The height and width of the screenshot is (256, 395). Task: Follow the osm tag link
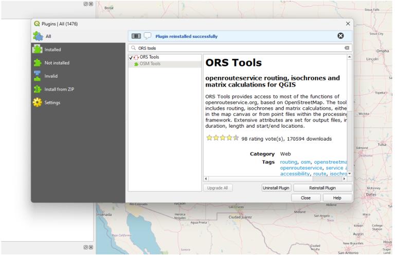(x=306, y=162)
